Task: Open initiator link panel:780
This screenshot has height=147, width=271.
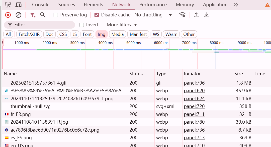Action: (x=194, y=122)
